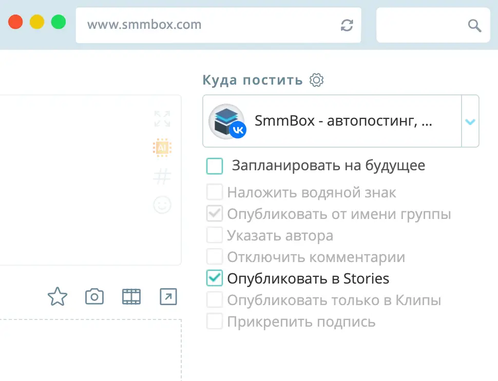Screen dimensions: 498x381
Task: Tick 'Опубликовать только в Клипы'
Action: pyautogui.click(x=215, y=300)
